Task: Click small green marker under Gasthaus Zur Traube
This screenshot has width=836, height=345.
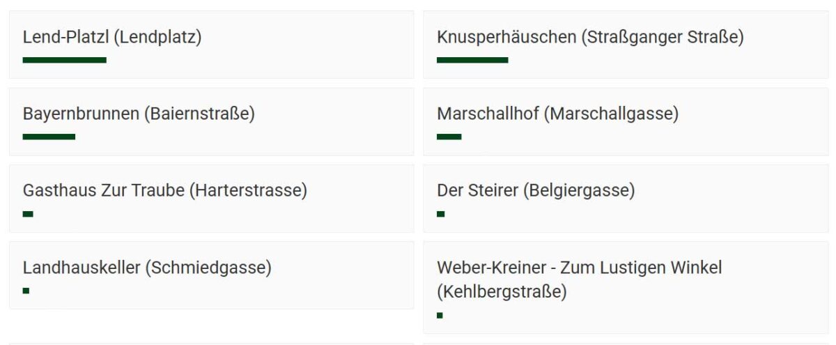Action: pos(28,213)
